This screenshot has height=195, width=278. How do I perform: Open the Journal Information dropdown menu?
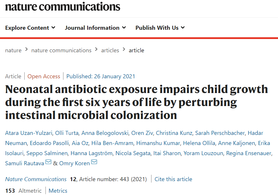click(x=95, y=28)
